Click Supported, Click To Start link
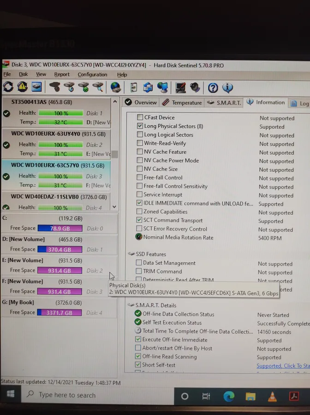 point(283,366)
